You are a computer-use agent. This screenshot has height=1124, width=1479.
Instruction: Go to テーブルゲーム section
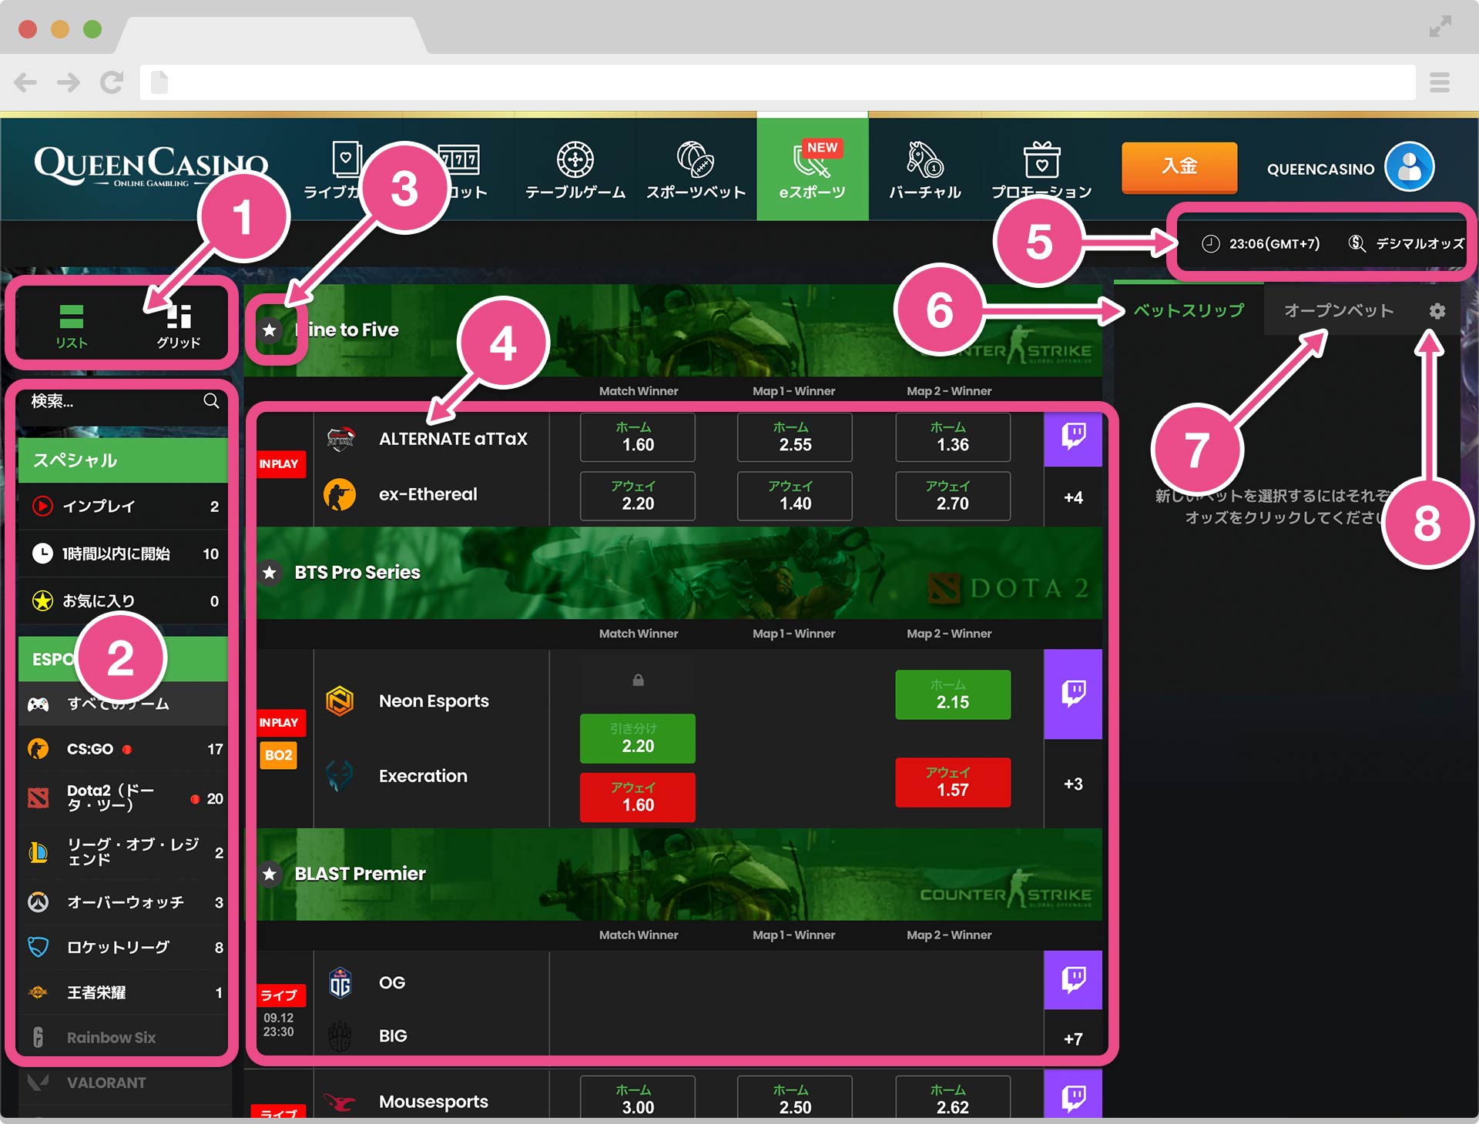[x=575, y=171]
